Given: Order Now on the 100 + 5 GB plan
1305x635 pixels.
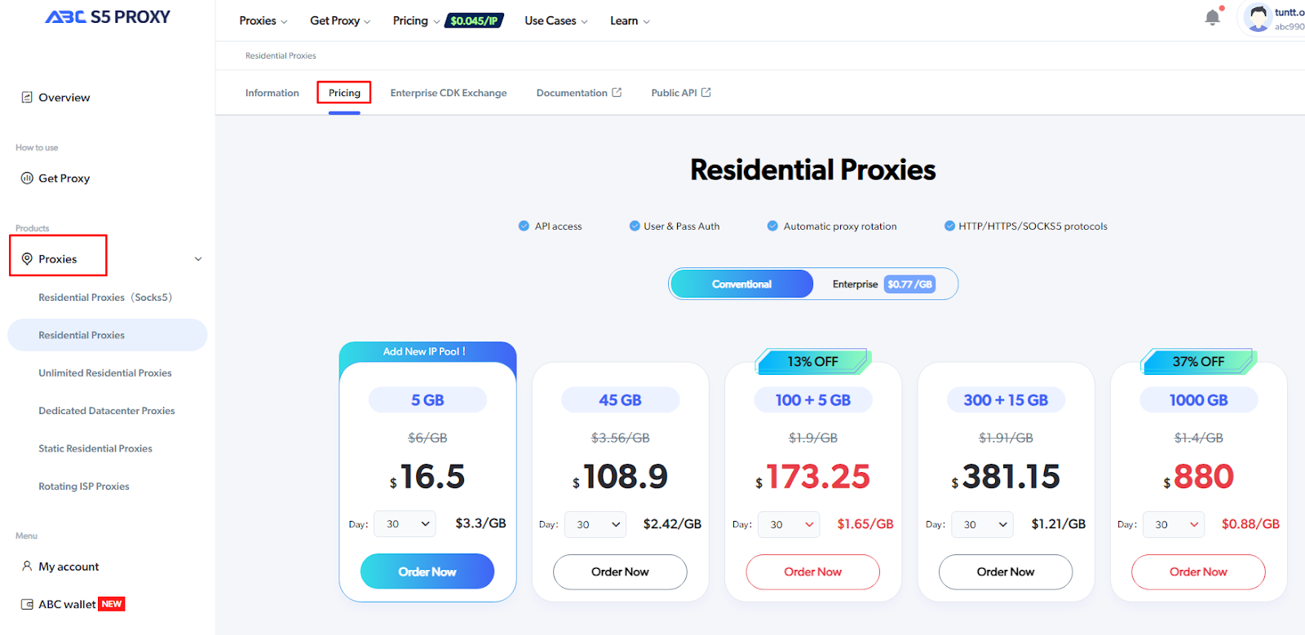Looking at the screenshot, I should [813, 571].
